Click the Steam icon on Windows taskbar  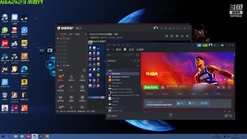[x=35, y=136]
